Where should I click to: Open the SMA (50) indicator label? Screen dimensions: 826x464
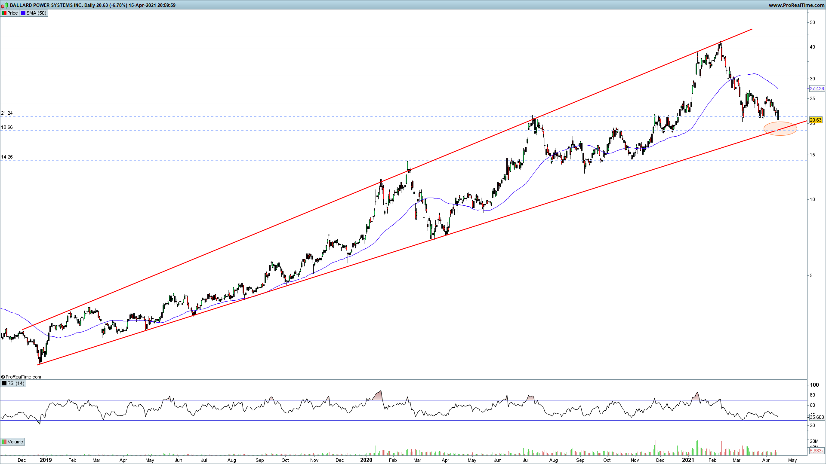[x=36, y=13]
